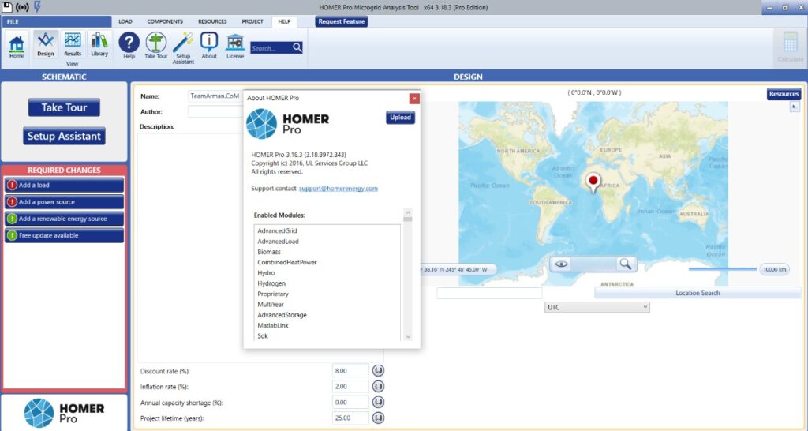Viewport: 808px width, 431px height.
Task: Select the HELP tab
Action: (284, 21)
